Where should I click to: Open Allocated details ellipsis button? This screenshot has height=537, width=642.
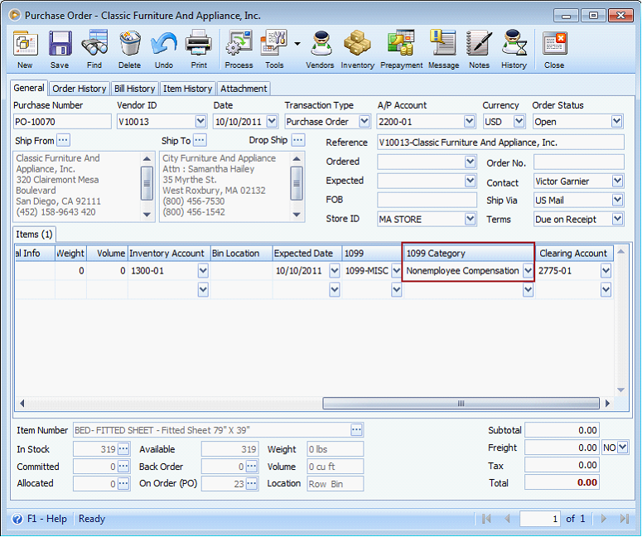pyautogui.click(x=123, y=484)
